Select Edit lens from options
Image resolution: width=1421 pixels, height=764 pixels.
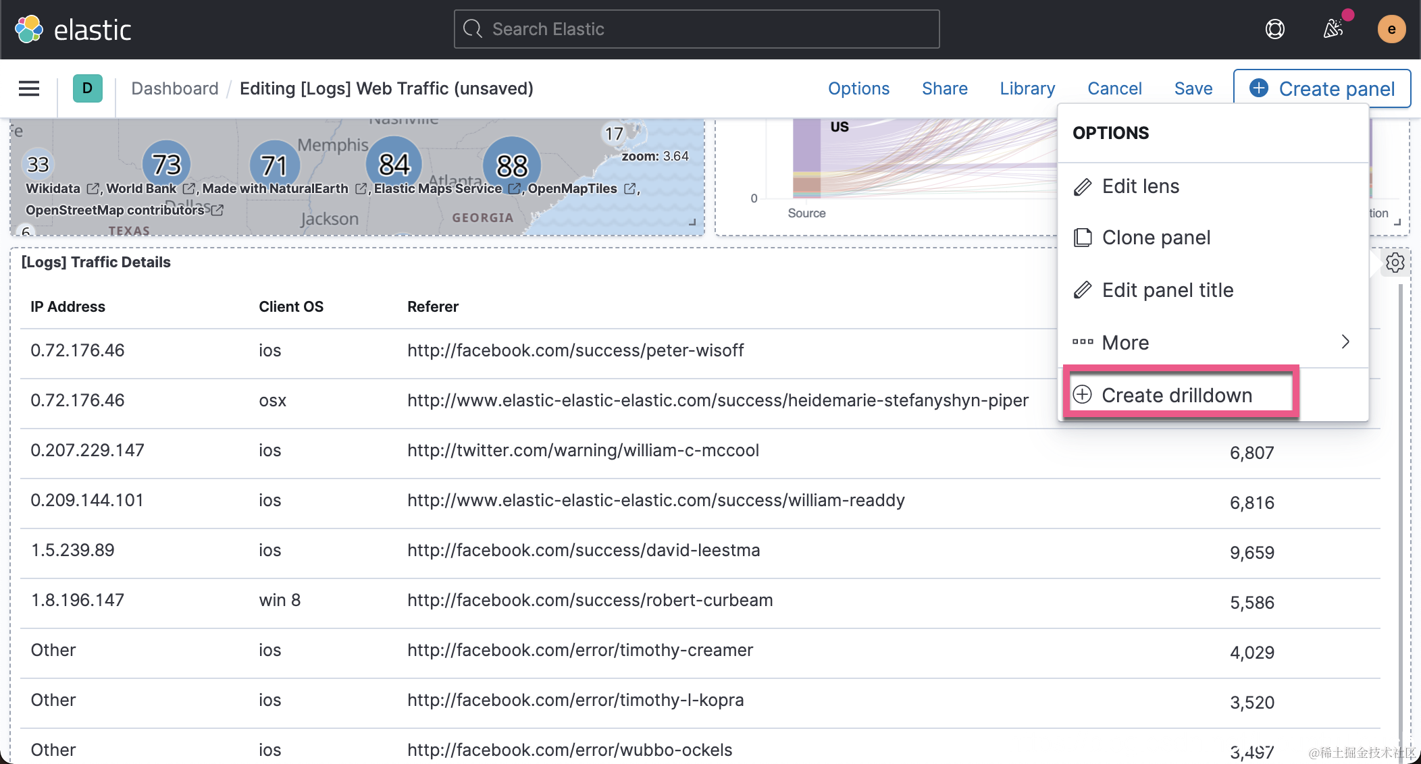tap(1140, 186)
